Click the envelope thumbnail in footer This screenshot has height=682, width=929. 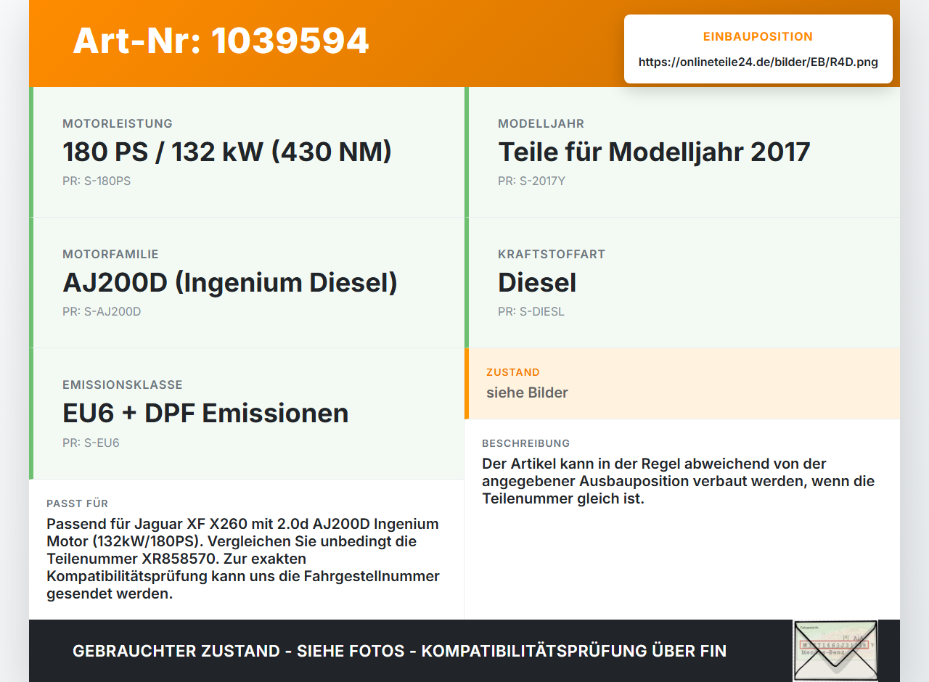click(x=835, y=651)
